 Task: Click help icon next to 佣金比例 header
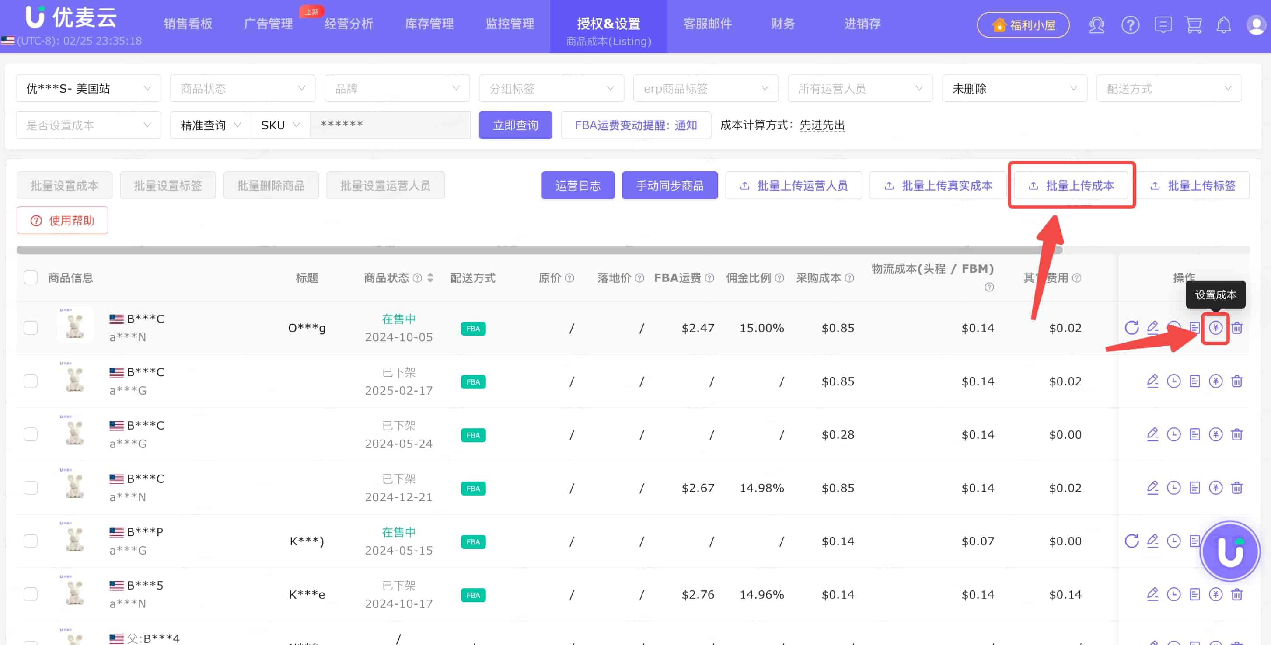[779, 277]
